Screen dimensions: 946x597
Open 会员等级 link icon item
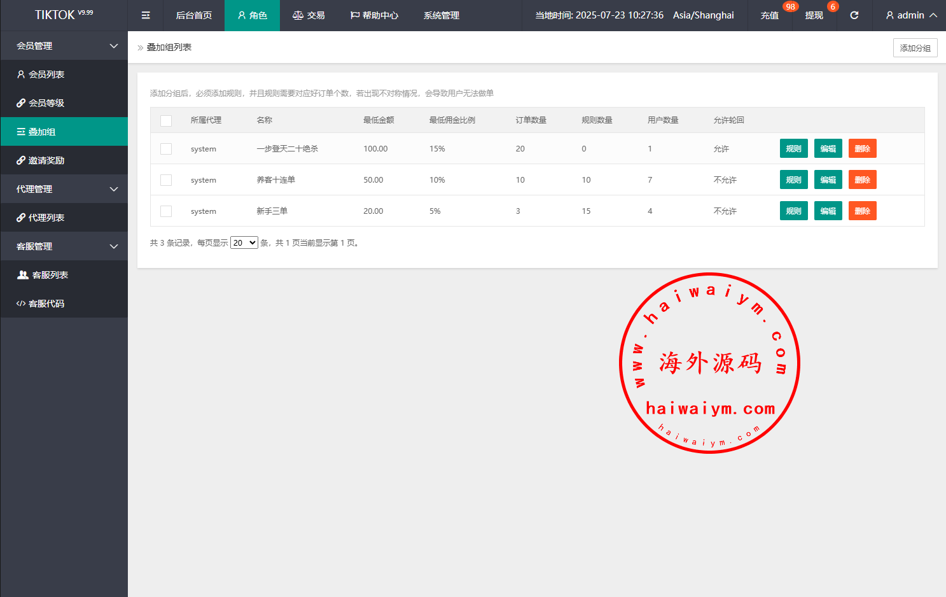(x=41, y=103)
